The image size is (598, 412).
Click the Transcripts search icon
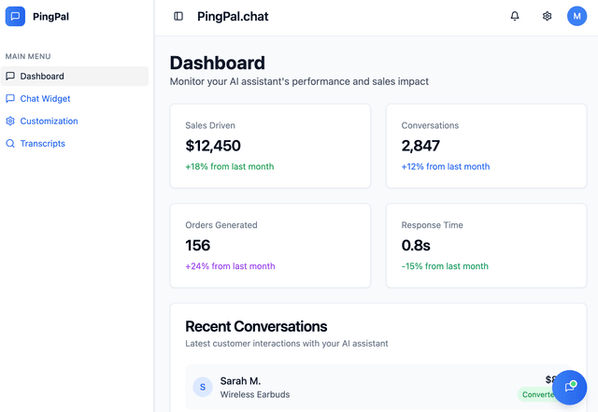[10, 144]
